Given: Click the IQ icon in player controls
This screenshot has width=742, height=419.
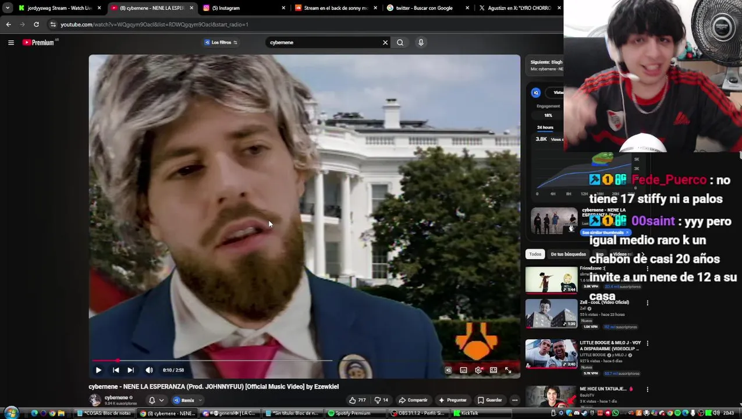Looking at the screenshot, I should 448,370.
